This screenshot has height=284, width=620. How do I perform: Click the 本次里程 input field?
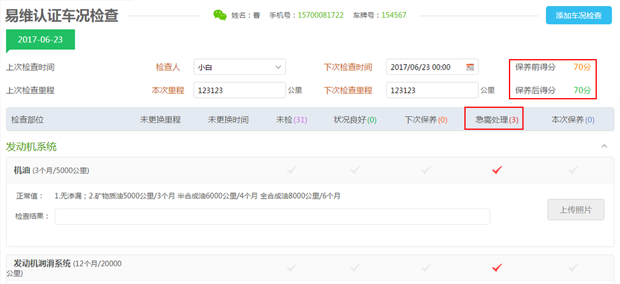239,90
